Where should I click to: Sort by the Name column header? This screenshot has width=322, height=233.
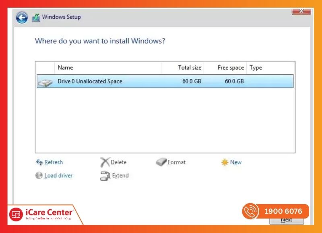pos(108,67)
